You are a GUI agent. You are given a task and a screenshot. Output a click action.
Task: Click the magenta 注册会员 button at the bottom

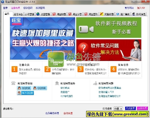(142, 108)
